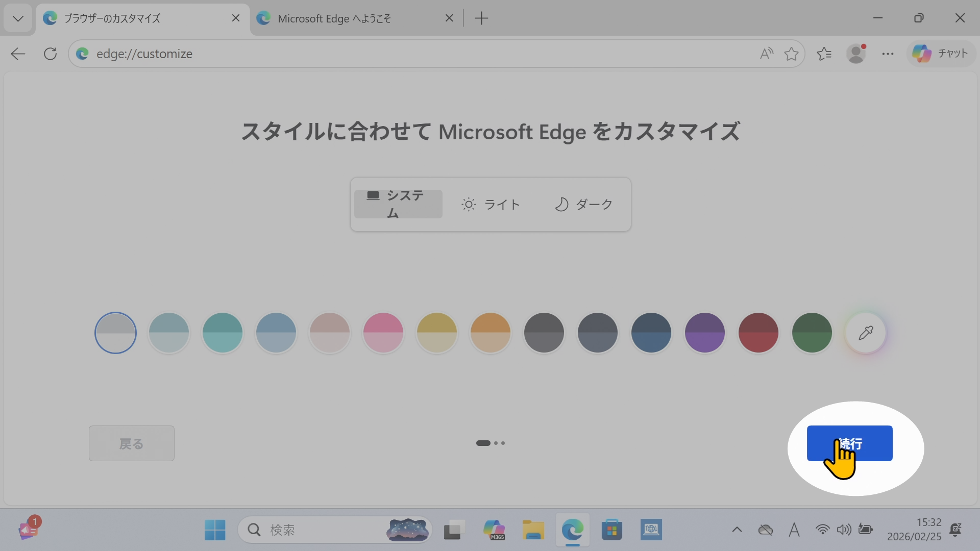Select the ダーク theme option
Image resolution: width=980 pixels, height=551 pixels.
point(584,204)
